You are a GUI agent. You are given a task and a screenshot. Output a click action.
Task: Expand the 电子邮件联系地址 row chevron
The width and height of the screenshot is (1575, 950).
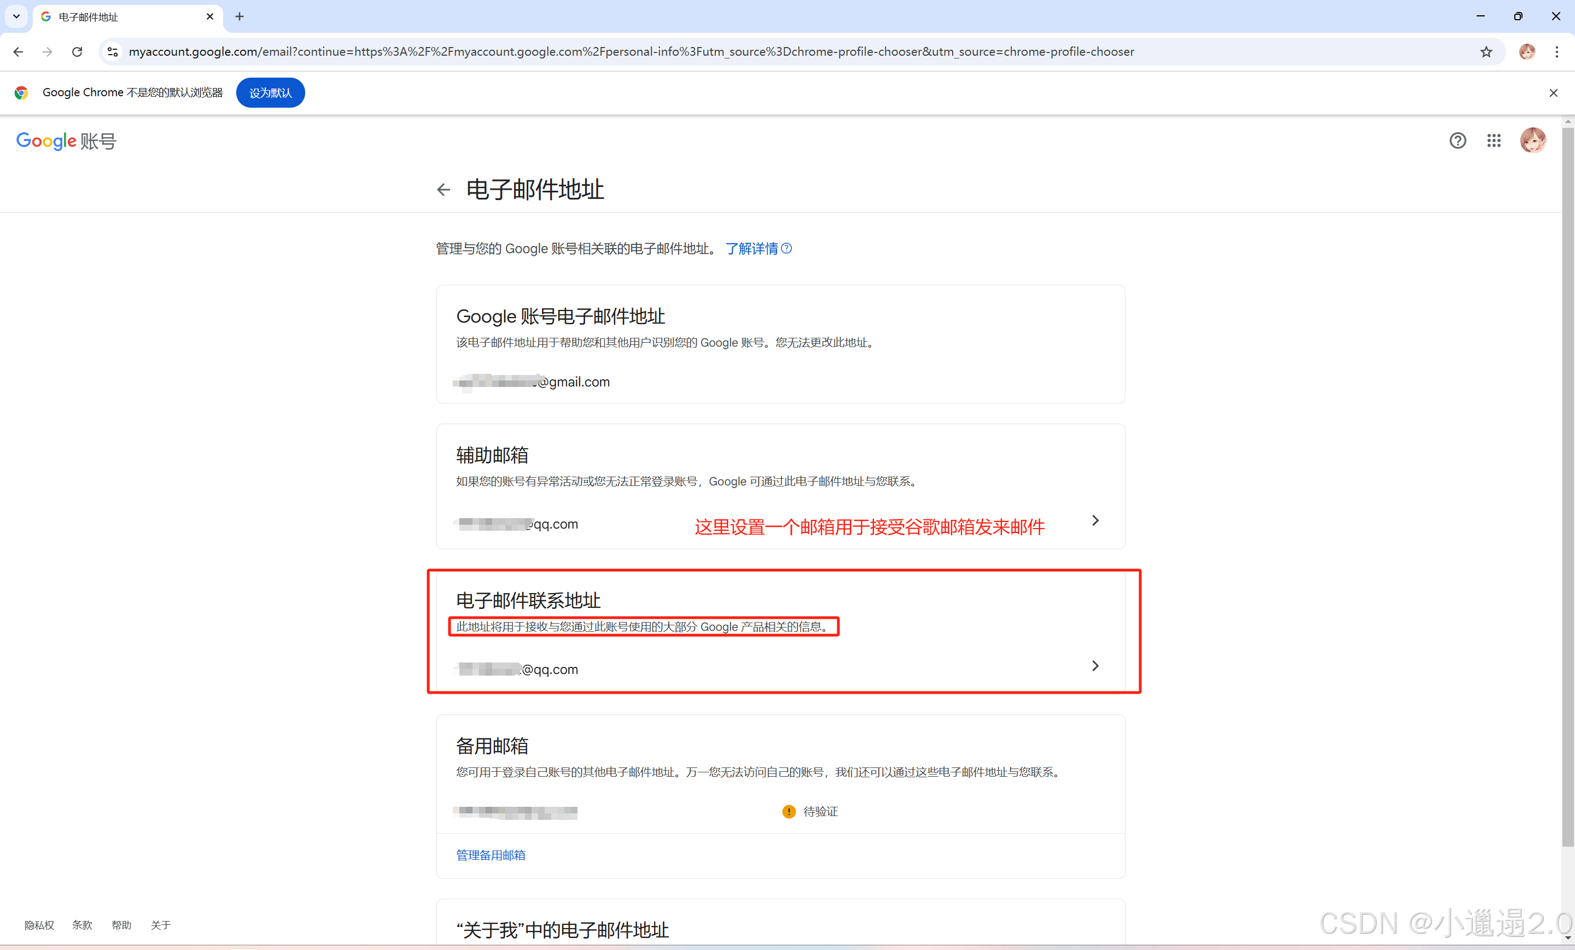1095,666
